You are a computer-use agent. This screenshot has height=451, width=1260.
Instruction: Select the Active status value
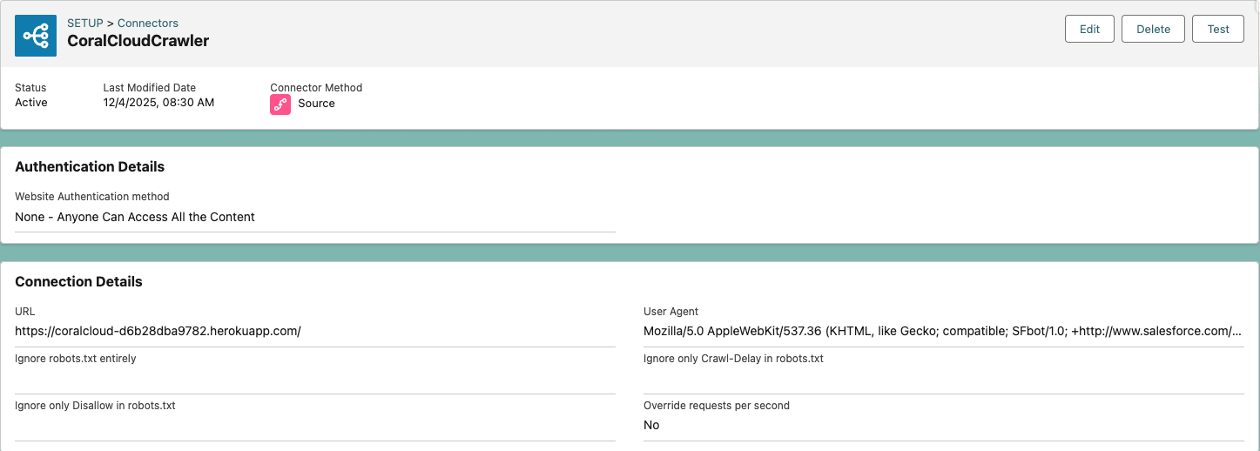[x=31, y=103]
